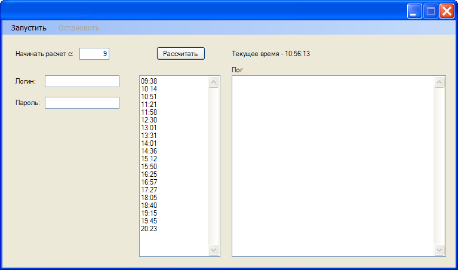Select time entry 18:40
This screenshot has width=458, height=270.
point(149,205)
